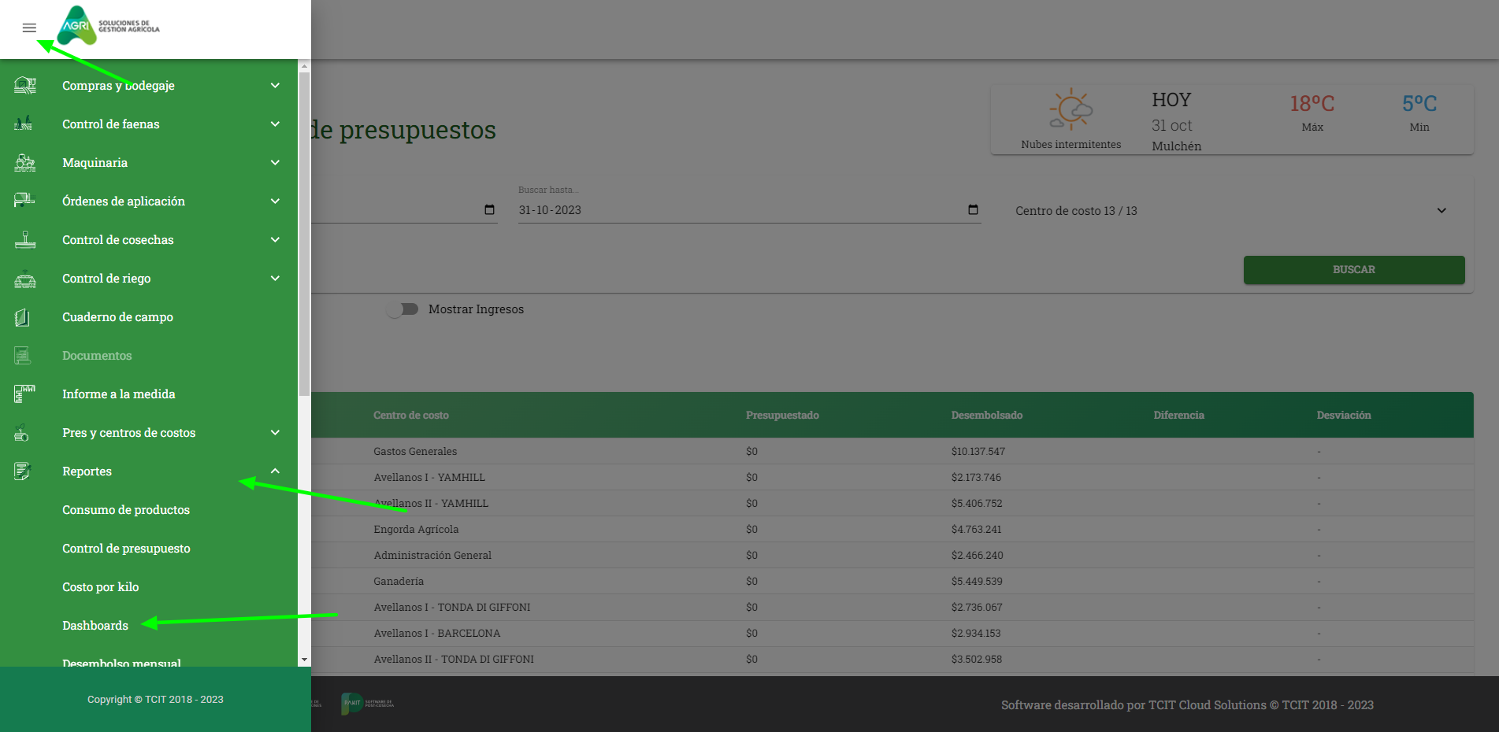Expand the Órdenes de aplicación chevron
Screen dimensions: 1499x732
(x=275, y=201)
